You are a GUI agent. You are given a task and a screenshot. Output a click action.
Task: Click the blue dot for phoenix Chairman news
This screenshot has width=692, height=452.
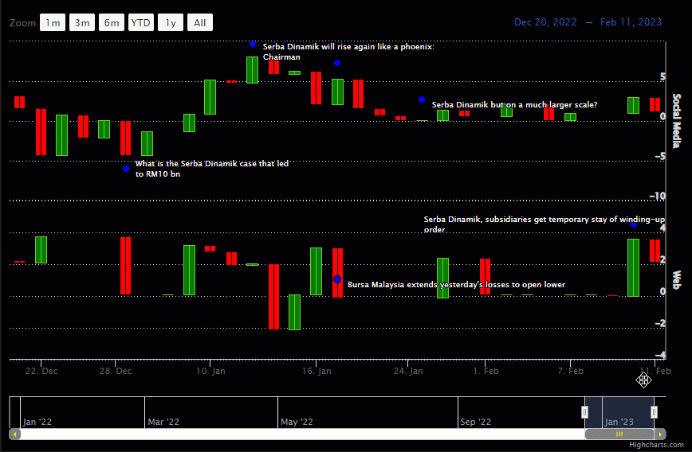(253, 44)
